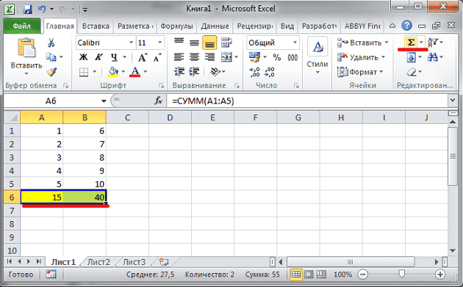Expand the Name Box dropdown arrow
This screenshot has height=287, width=463.
point(104,101)
